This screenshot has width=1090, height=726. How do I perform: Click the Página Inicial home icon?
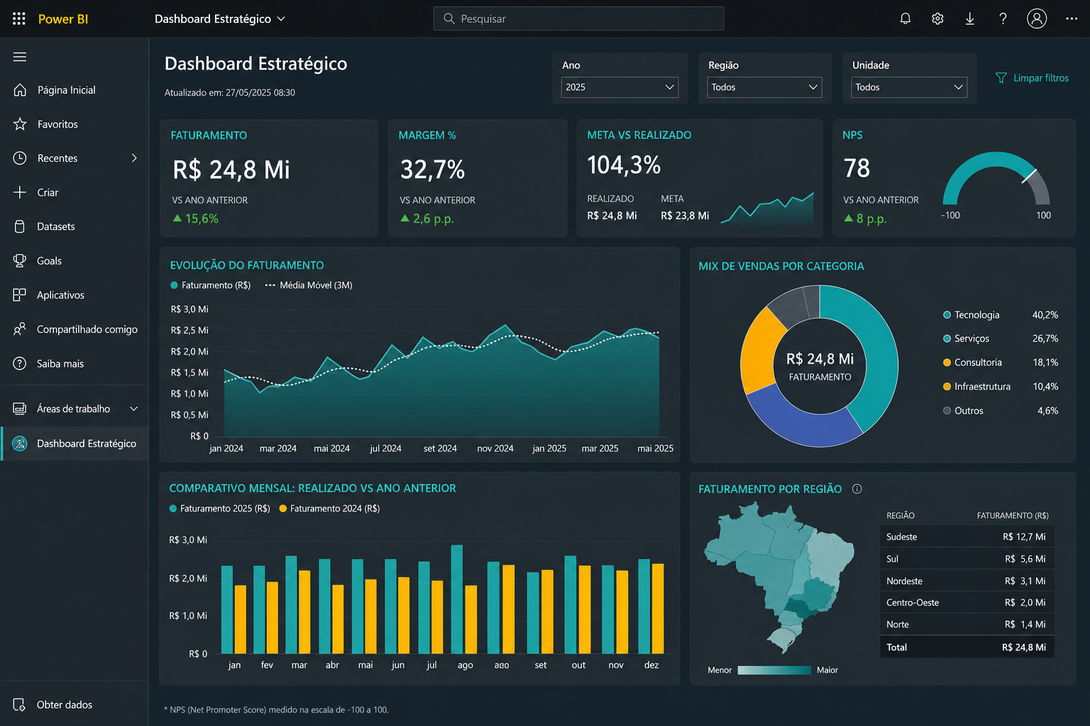(x=20, y=90)
